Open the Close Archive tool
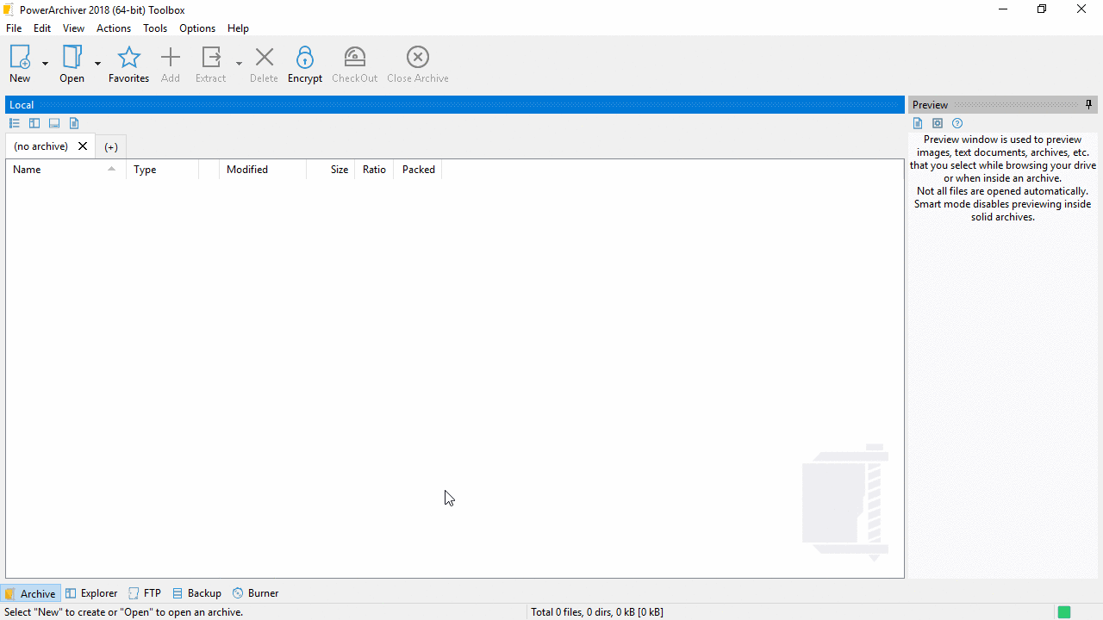This screenshot has height=620, width=1103. [417, 62]
